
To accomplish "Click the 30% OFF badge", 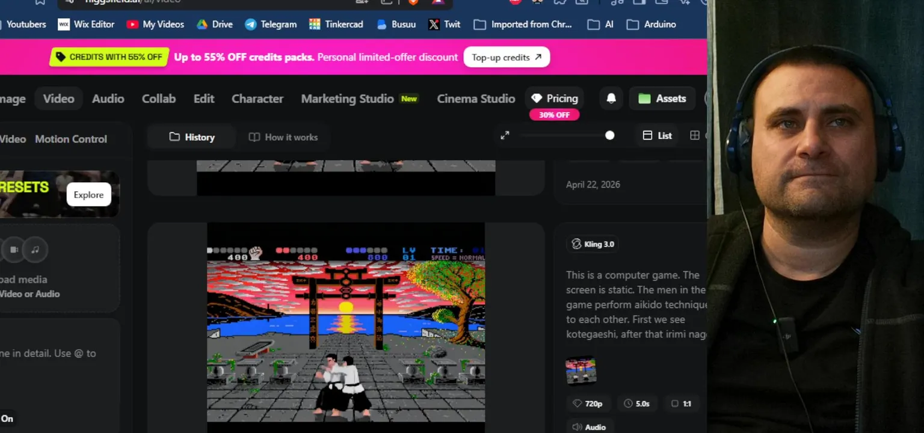I will click(x=554, y=115).
